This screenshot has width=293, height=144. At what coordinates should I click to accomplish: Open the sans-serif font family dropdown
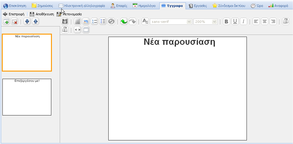171,22
